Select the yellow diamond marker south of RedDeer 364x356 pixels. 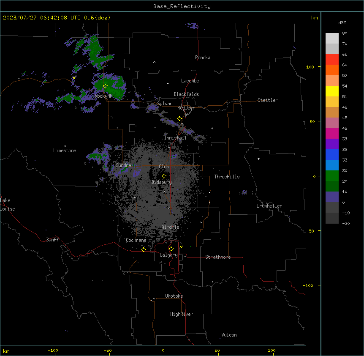[x=180, y=119]
